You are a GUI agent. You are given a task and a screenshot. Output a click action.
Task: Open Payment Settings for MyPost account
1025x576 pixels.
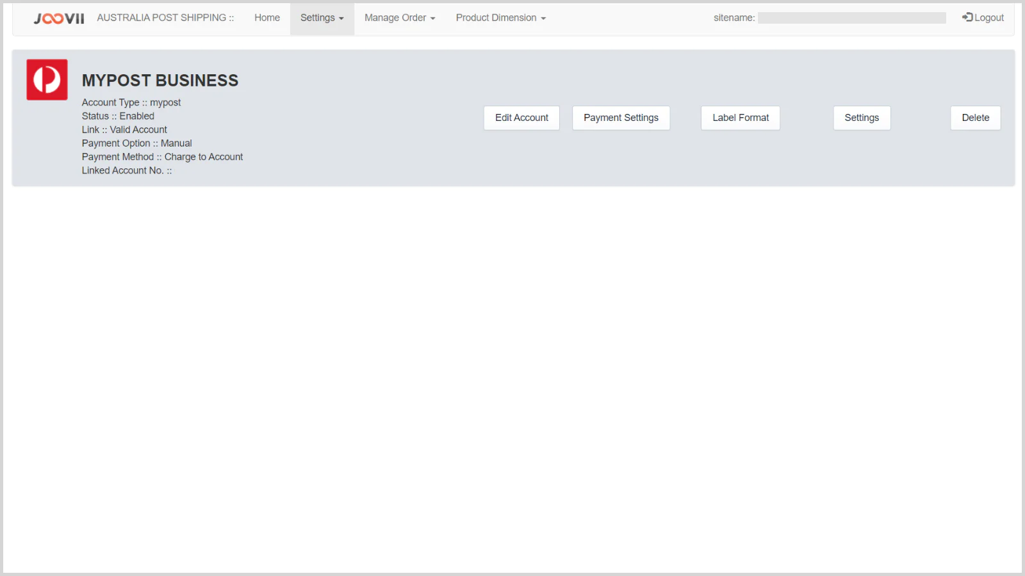tap(621, 118)
